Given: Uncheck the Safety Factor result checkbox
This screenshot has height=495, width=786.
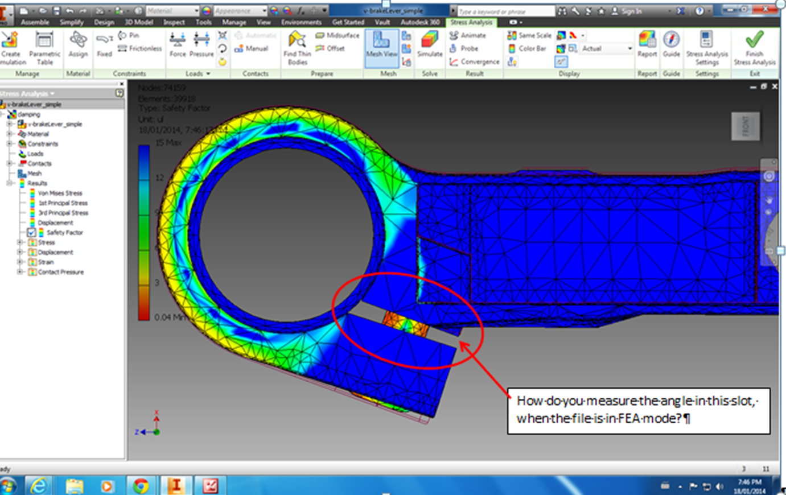Looking at the screenshot, I should pyautogui.click(x=31, y=232).
